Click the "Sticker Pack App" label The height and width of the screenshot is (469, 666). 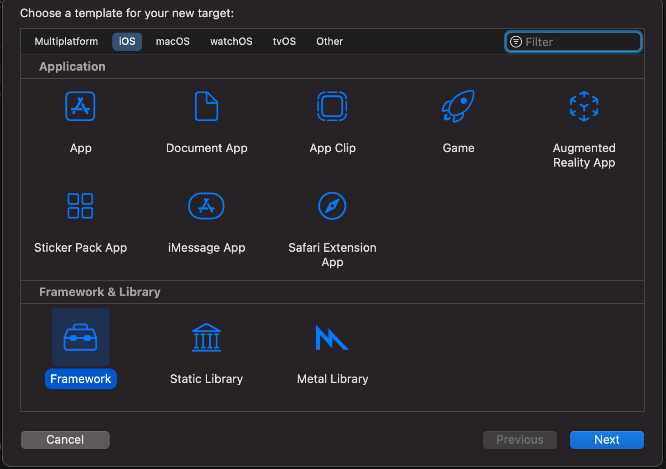[81, 248]
